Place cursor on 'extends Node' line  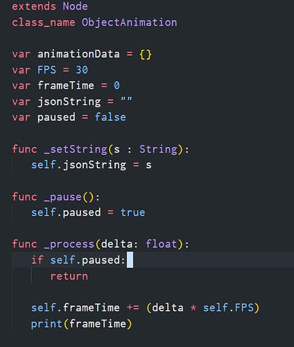coord(50,6)
